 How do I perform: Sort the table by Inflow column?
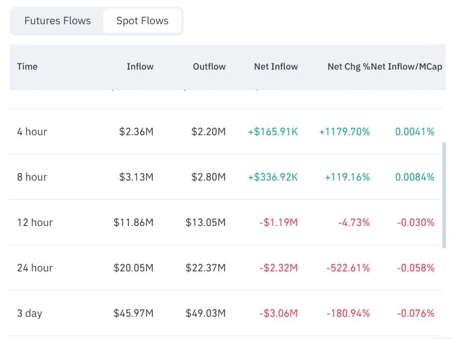pos(140,66)
